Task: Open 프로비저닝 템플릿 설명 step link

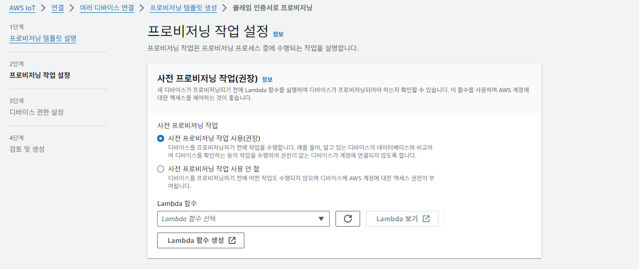Action: (x=43, y=38)
